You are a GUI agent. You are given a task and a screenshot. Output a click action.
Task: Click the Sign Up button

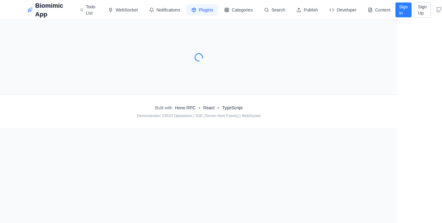click(x=422, y=10)
